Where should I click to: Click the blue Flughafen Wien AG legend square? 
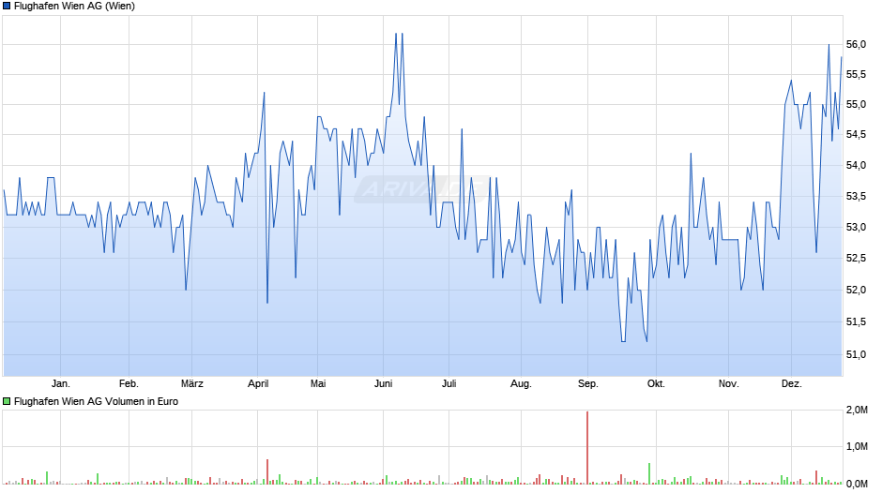click(x=7, y=7)
